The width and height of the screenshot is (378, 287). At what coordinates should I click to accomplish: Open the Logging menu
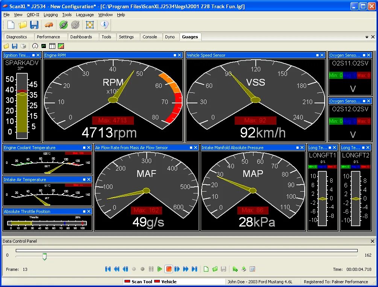tap(51, 15)
